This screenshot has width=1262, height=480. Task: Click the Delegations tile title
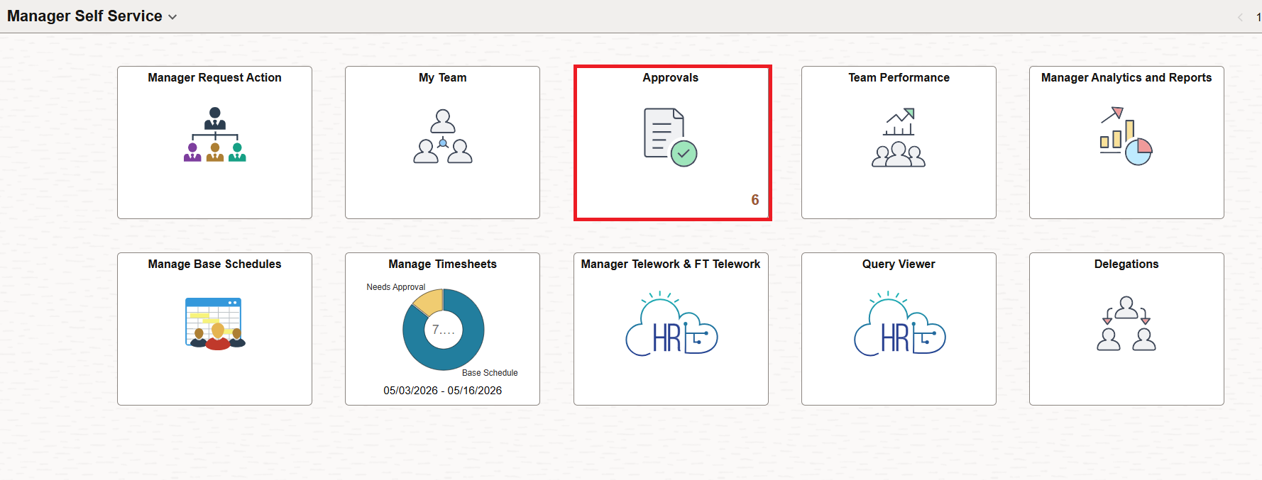[1126, 264]
